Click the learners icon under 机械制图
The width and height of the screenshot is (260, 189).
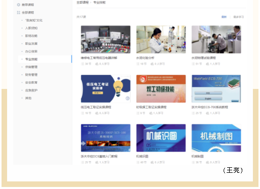click(x=207, y=162)
